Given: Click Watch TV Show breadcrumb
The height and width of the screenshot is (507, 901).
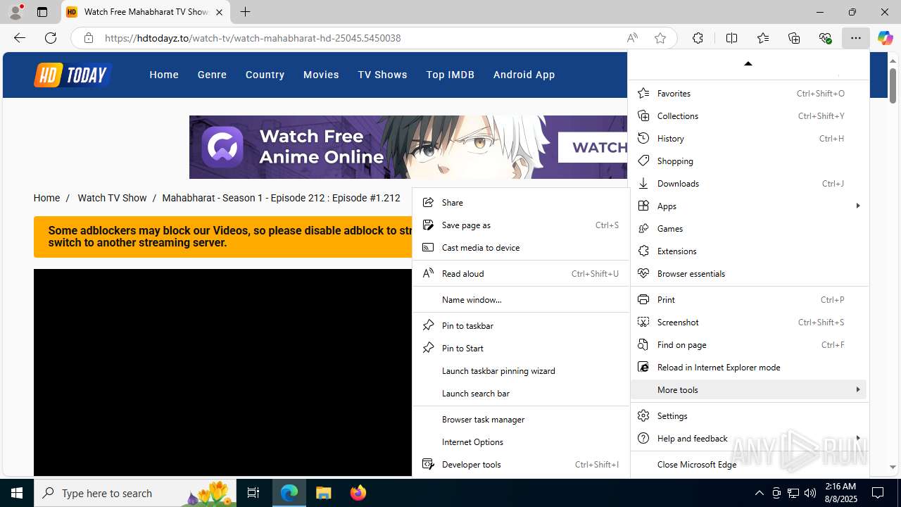Looking at the screenshot, I should click(112, 198).
